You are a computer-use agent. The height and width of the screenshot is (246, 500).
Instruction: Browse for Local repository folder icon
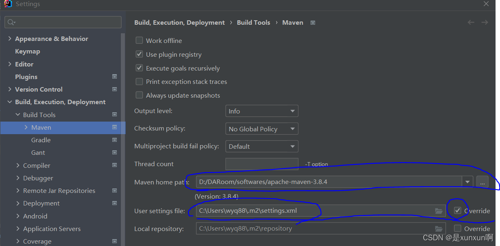[438, 229]
